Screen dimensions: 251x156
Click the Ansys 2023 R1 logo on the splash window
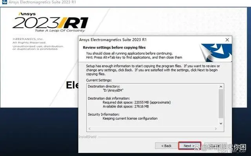[x=51, y=22]
